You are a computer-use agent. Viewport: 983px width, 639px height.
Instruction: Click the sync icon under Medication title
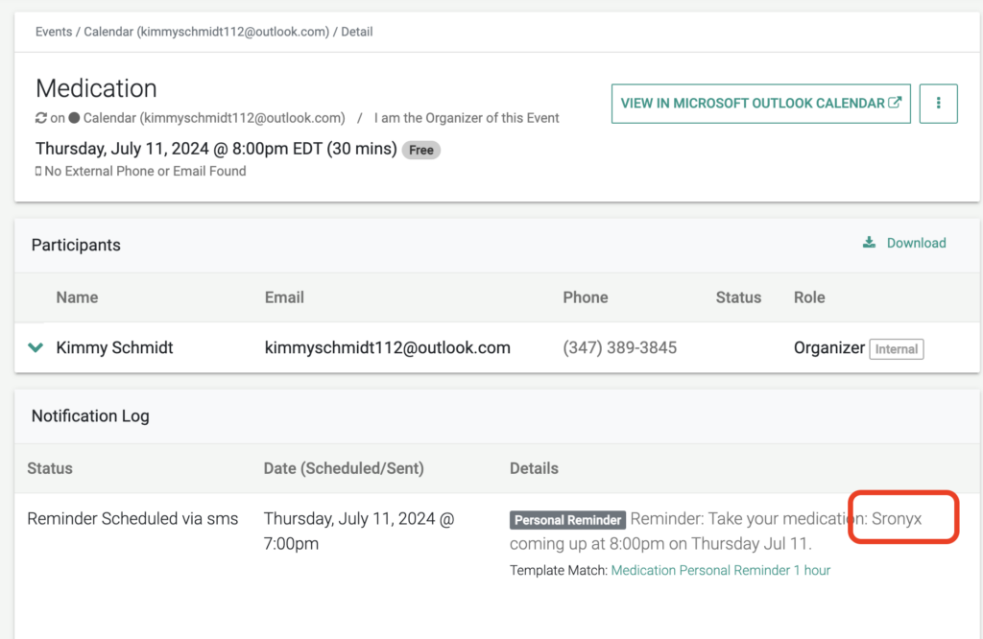tap(41, 118)
